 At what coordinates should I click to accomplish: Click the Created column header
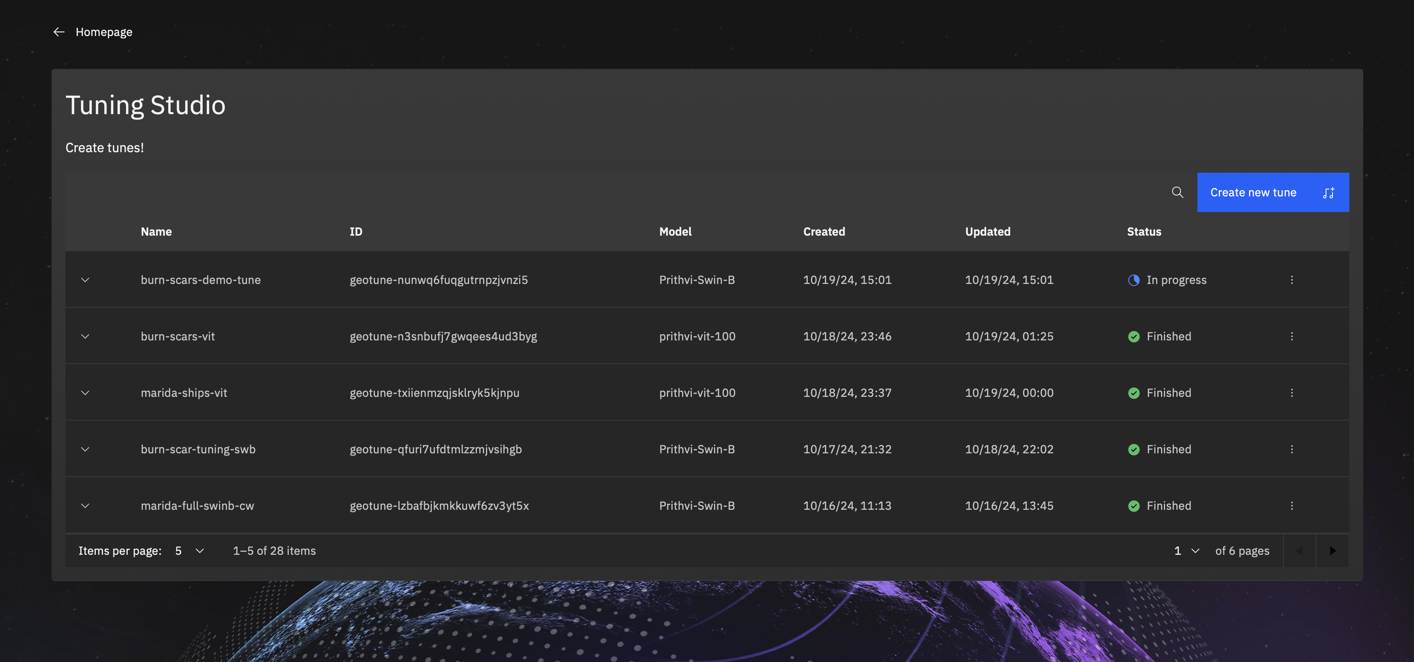click(x=824, y=232)
